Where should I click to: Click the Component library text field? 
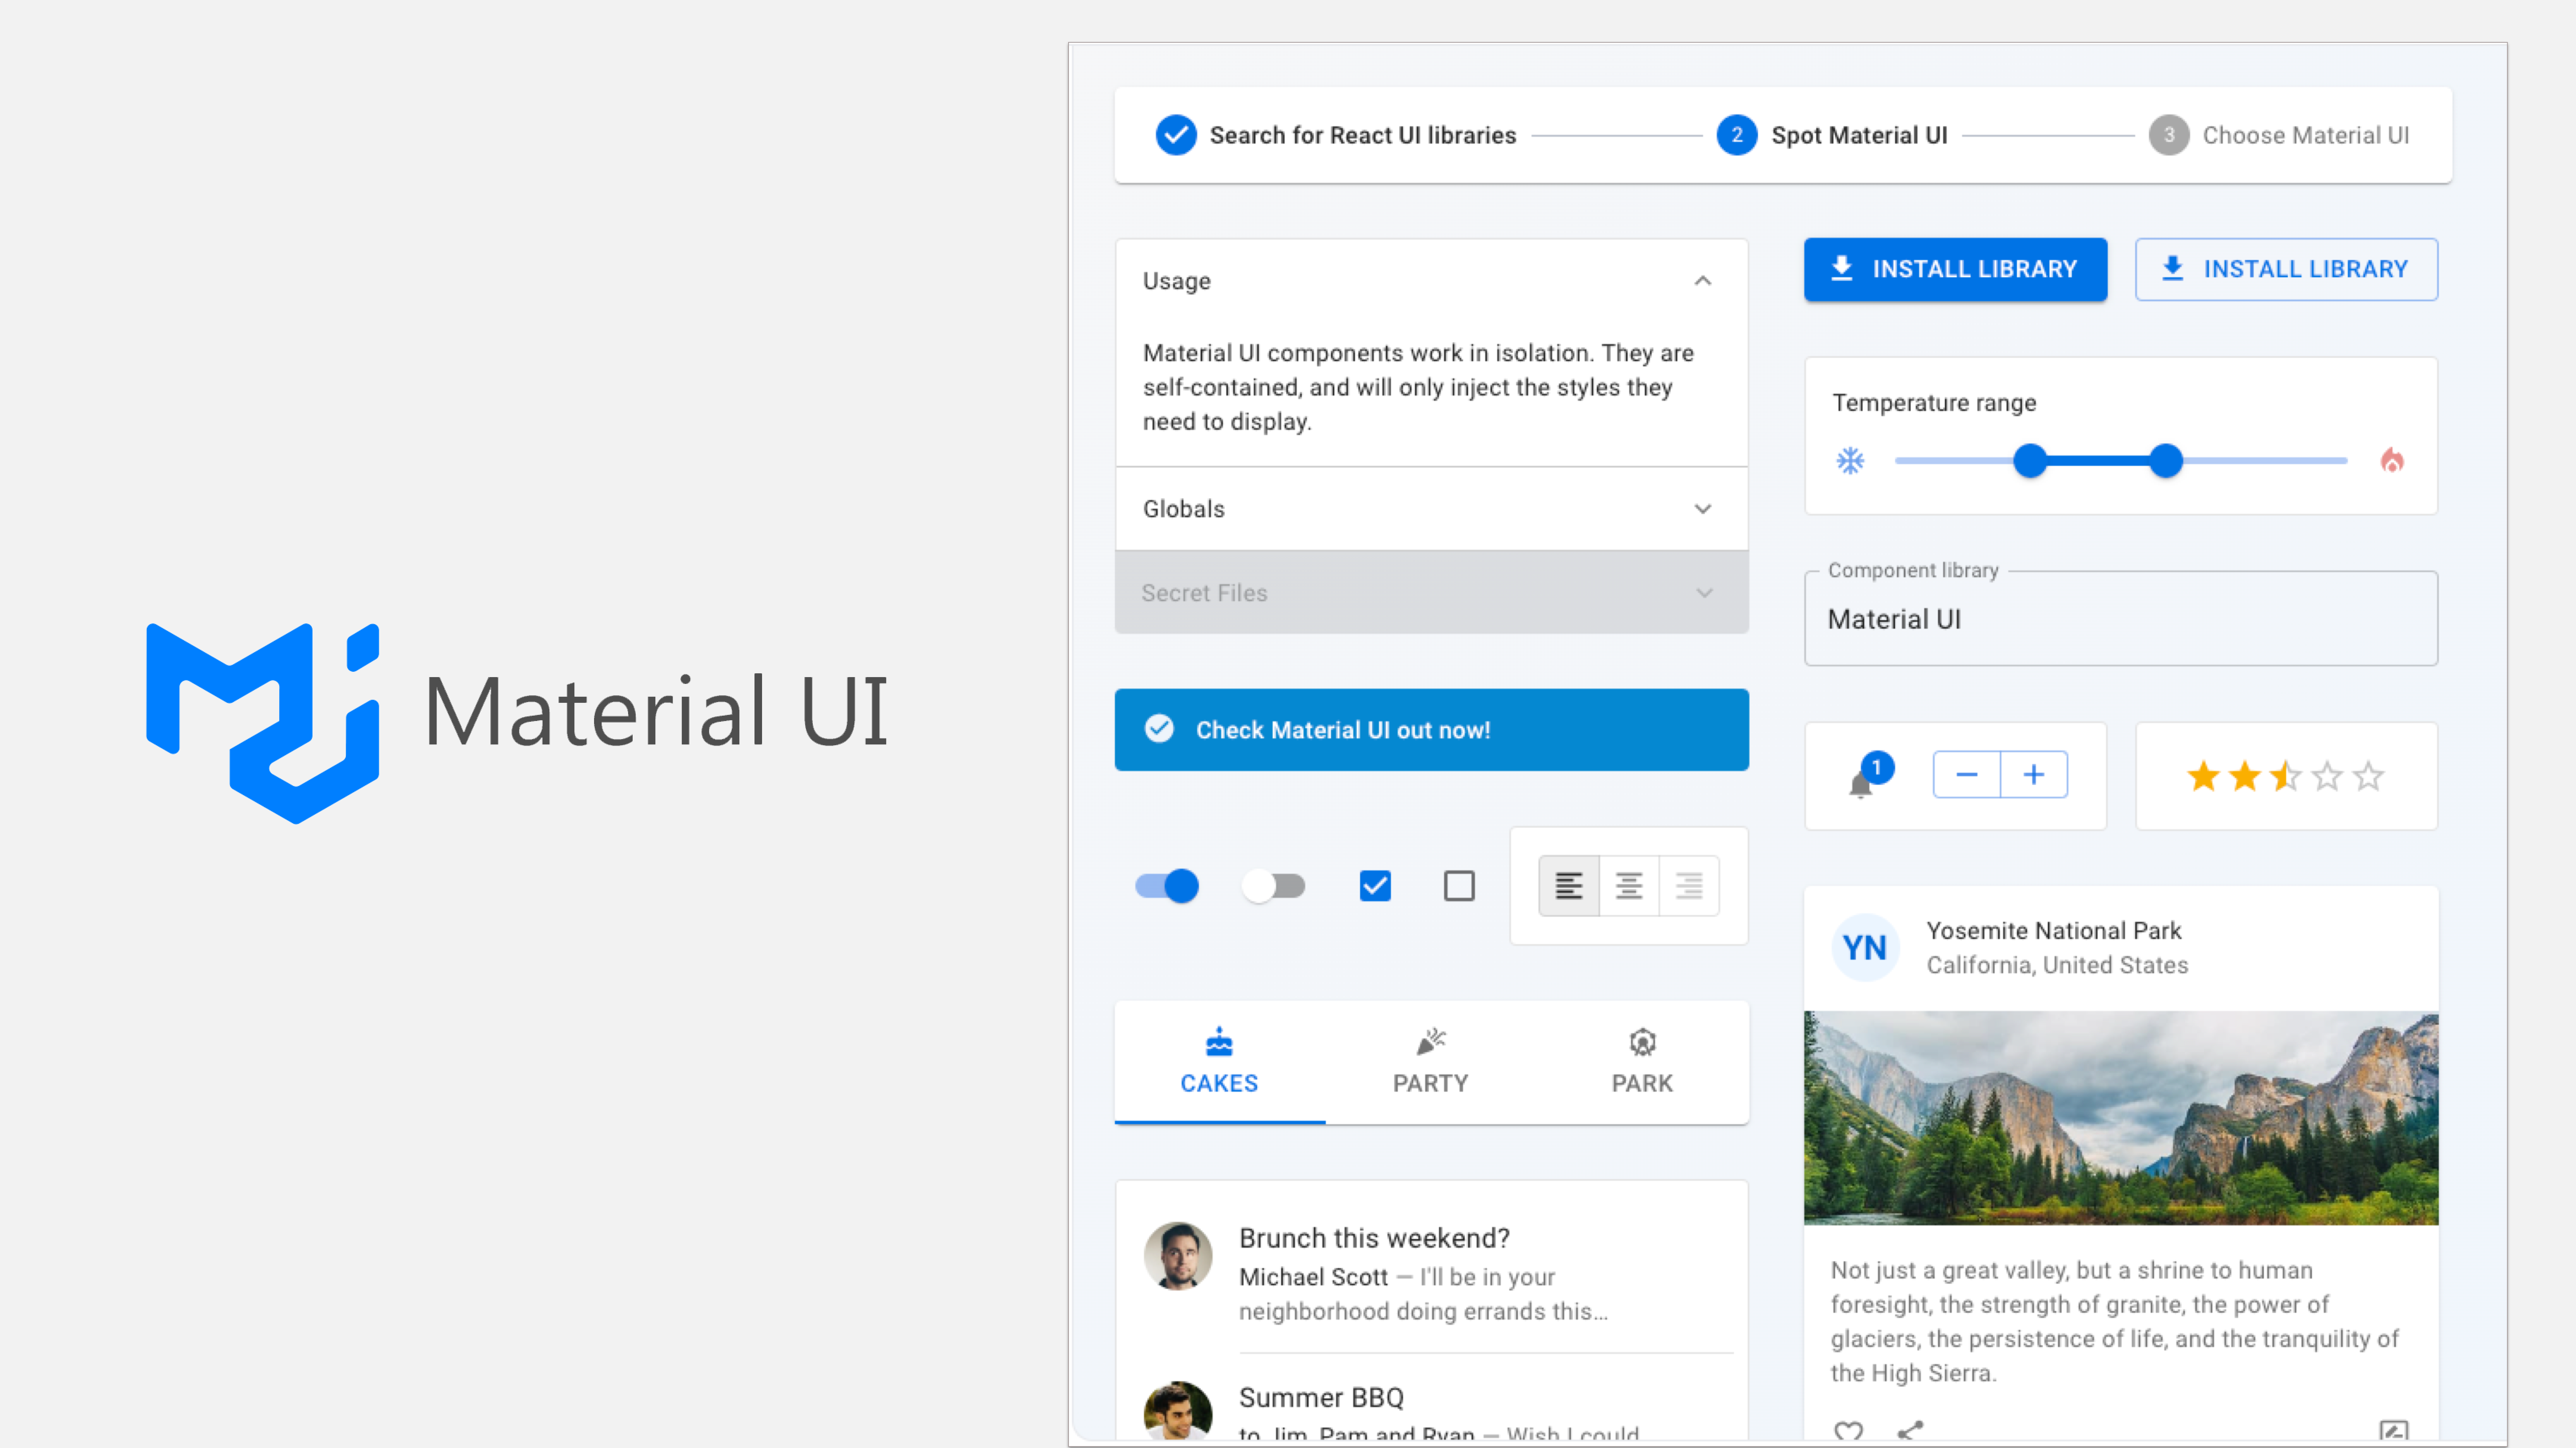point(2120,619)
